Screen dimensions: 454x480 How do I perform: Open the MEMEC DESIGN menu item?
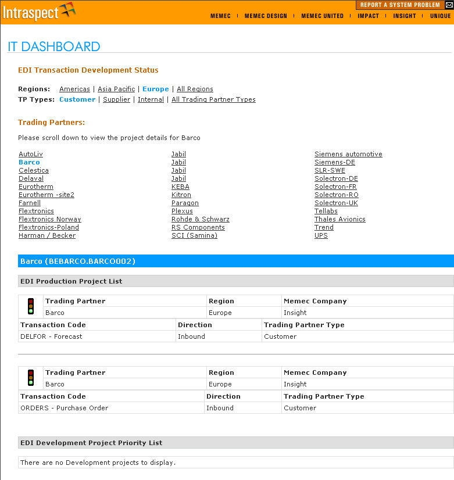pos(266,16)
